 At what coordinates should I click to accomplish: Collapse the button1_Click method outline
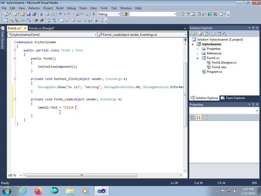(x=15, y=79)
